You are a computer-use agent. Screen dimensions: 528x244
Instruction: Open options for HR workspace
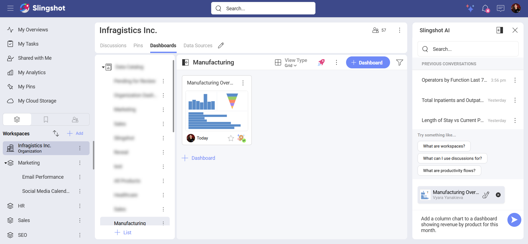click(80, 206)
